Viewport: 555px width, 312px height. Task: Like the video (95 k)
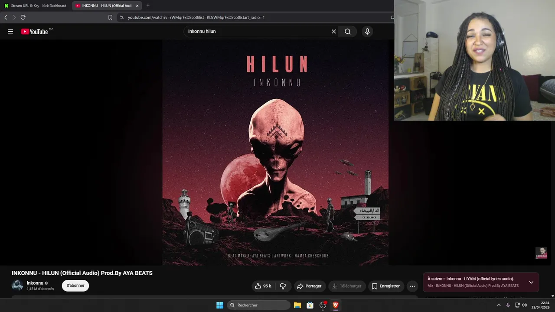[x=263, y=286]
